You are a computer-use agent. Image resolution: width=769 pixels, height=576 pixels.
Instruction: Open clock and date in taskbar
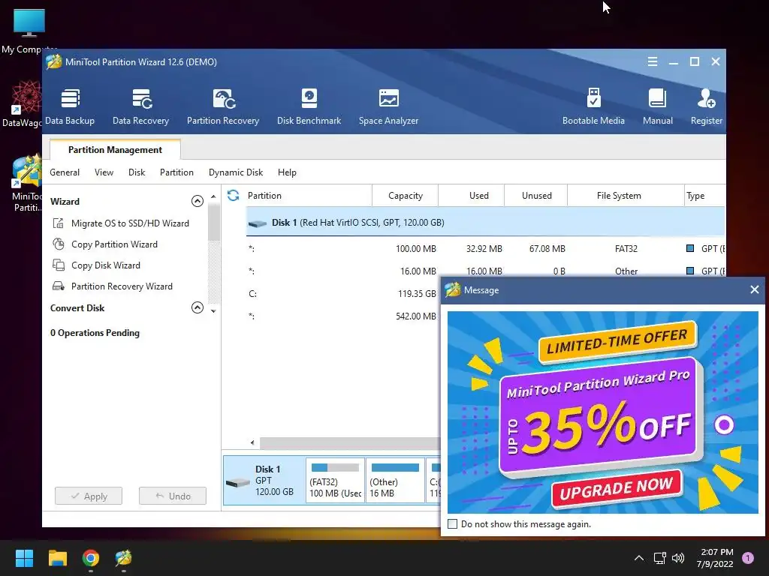tap(715, 558)
